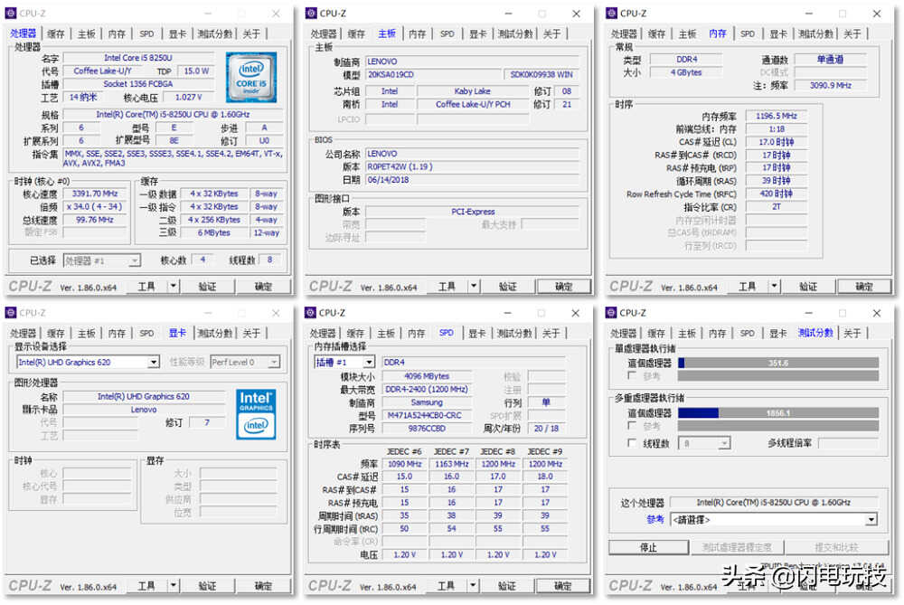Expand the 工具 arrow in the SPD tab window
Image resolution: width=904 pixels, height=605 pixels.
[x=473, y=585]
